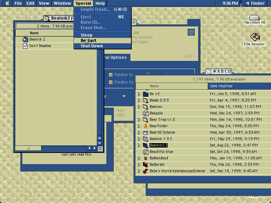Expand the Bebe's World KaleidoscopeScheme triangle
271x203 pixels.
click(139, 171)
